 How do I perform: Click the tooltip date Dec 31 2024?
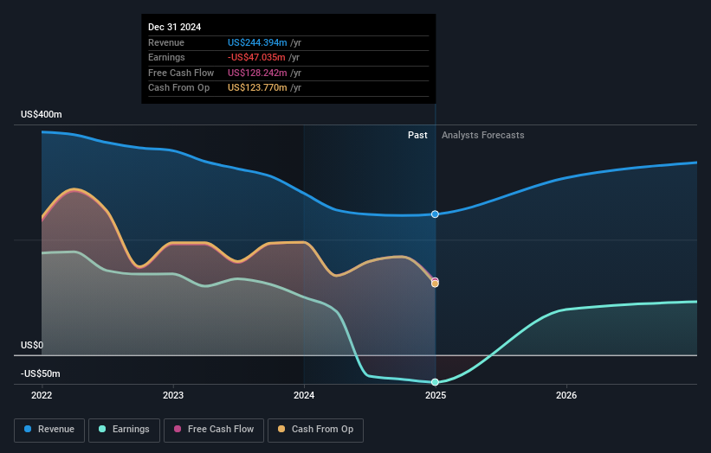pyautogui.click(x=175, y=27)
